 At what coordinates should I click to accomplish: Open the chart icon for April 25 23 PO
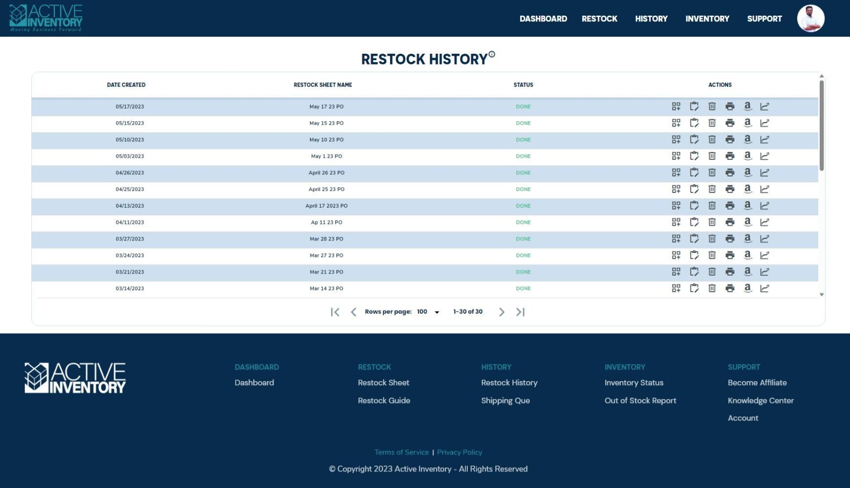pos(764,189)
